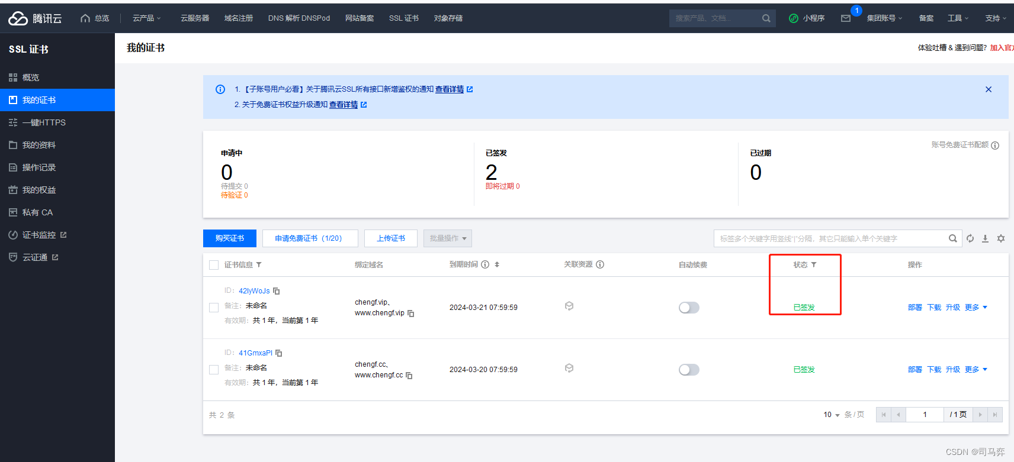
Task: Select 我的证书 in the sidebar
Action: pos(57,100)
